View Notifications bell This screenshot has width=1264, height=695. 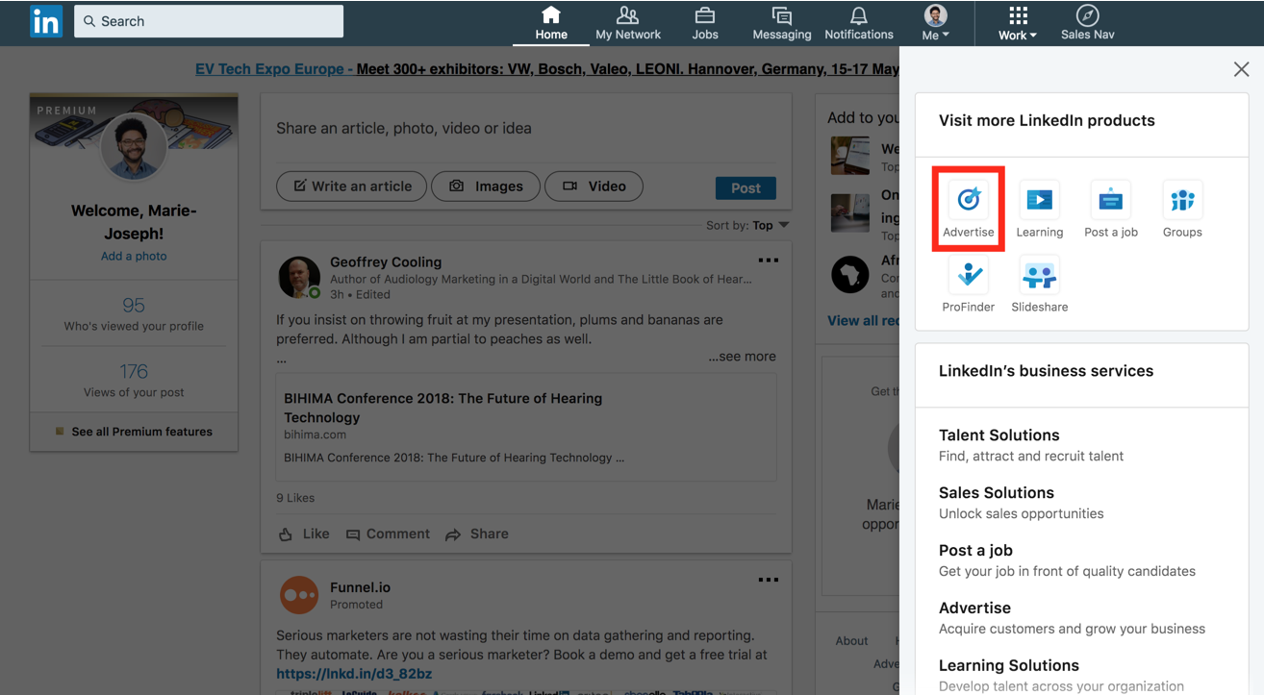pyautogui.click(x=859, y=24)
